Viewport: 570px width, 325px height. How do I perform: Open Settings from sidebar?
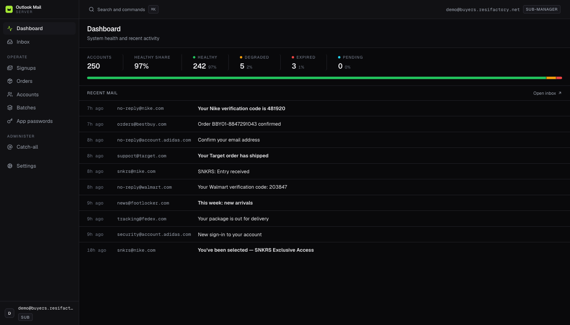pos(39,166)
